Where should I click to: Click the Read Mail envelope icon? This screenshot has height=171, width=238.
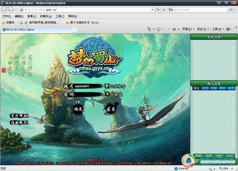click(168, 29)
